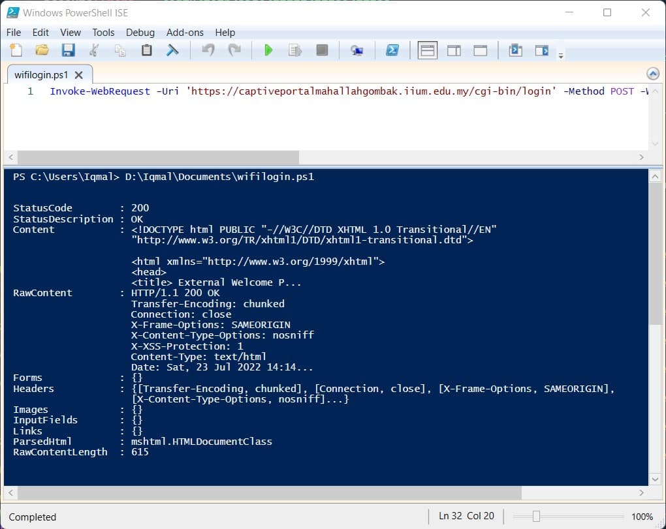Cut selection with scissors icon

pyautogui.click(x=94, y=50)
